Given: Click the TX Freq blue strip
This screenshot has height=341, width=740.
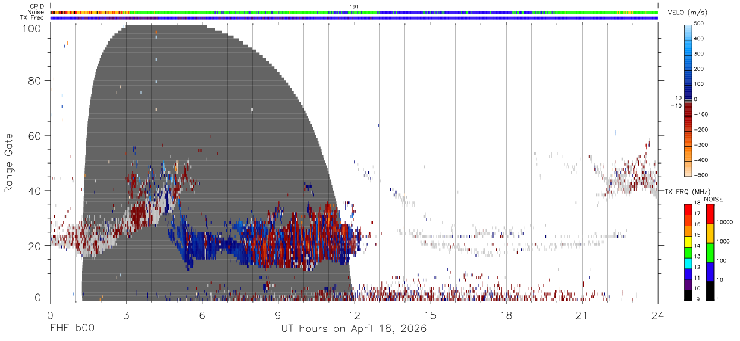Looking at the screenshot, I should coord(354,18).
